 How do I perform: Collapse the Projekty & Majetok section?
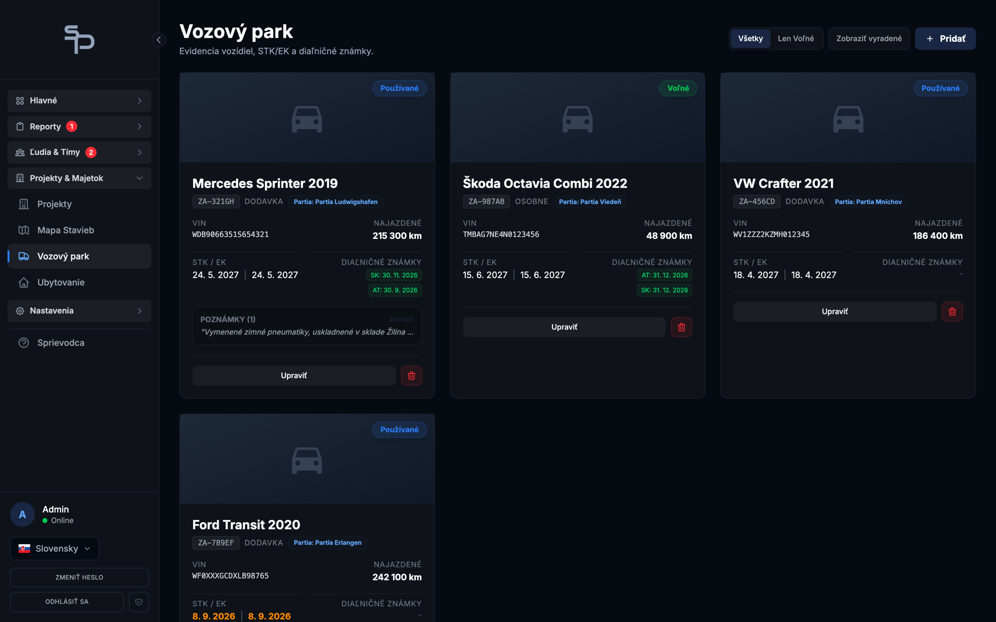click(x=79, y=178)
